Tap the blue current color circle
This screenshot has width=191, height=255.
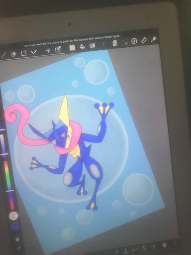(15, 226)
